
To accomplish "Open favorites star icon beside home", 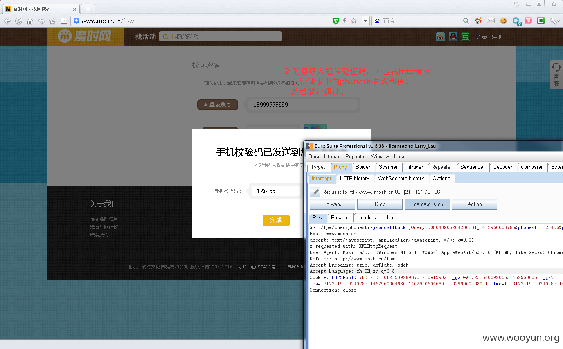I will point(53,21).
